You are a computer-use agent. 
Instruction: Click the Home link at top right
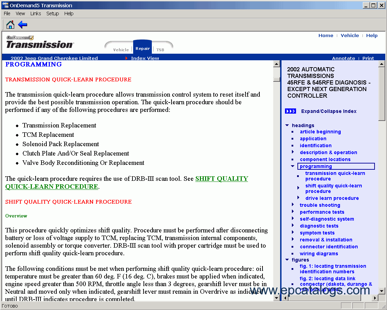pos(326,35)
